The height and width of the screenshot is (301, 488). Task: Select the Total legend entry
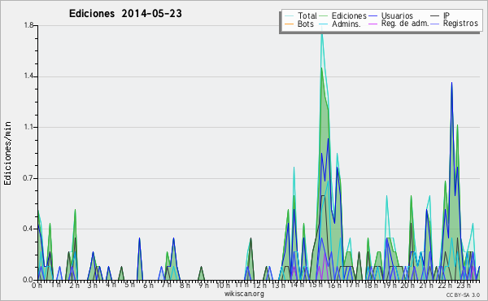tap(301, 15)
